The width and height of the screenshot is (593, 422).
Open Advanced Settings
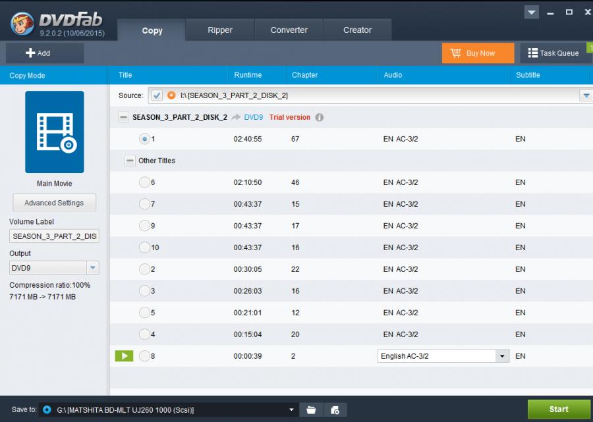[x=54, y=203]
